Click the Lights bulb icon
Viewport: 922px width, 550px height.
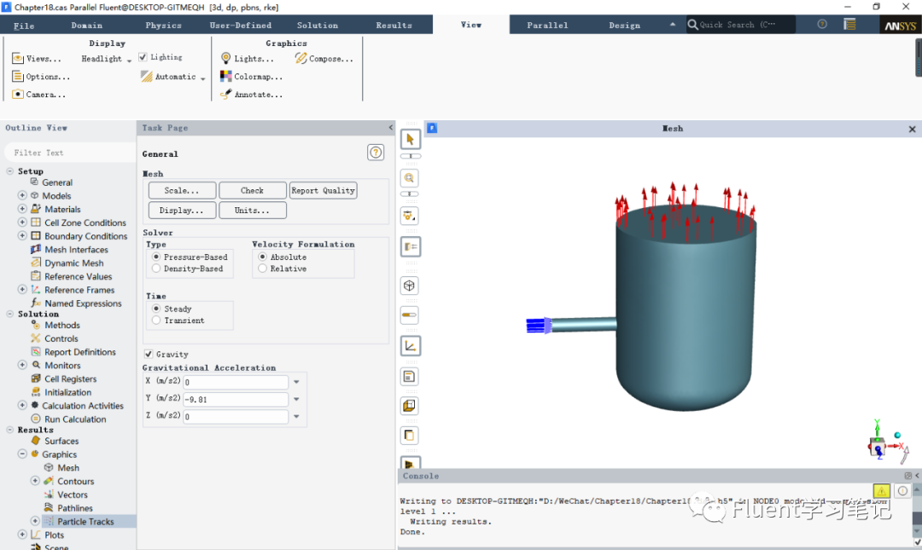coord(225,58)
